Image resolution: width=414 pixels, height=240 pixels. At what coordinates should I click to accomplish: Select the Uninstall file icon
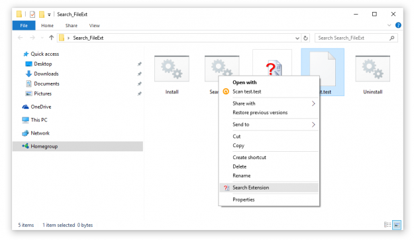tap(372, 69)
